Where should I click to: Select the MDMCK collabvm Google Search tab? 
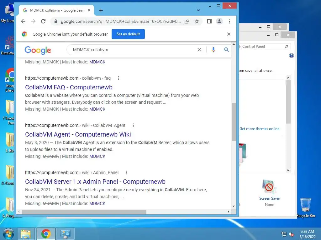coord(56,10)
